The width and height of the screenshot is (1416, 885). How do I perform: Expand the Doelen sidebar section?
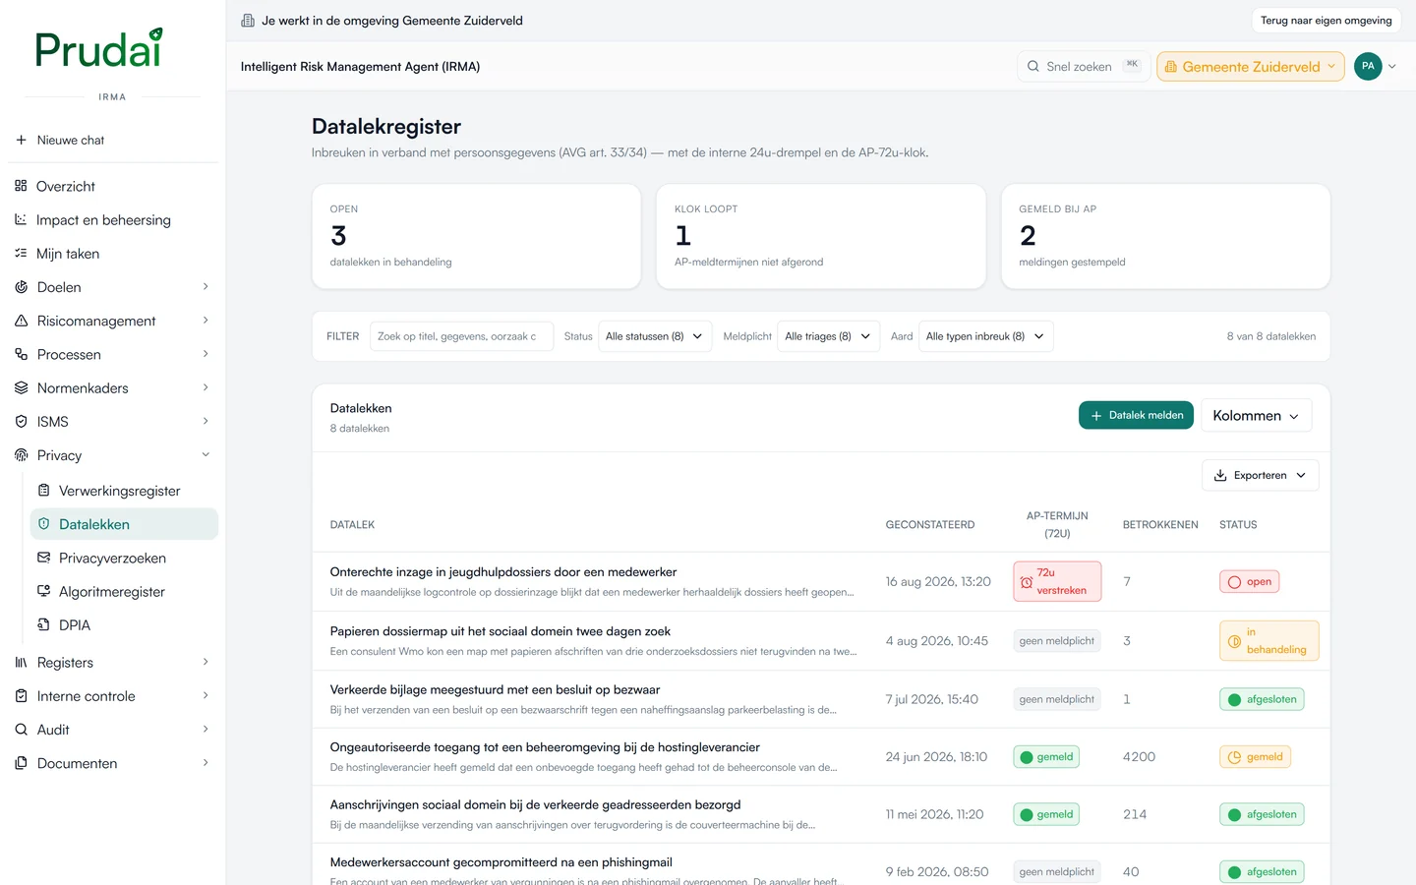click(x=206, y=287)
